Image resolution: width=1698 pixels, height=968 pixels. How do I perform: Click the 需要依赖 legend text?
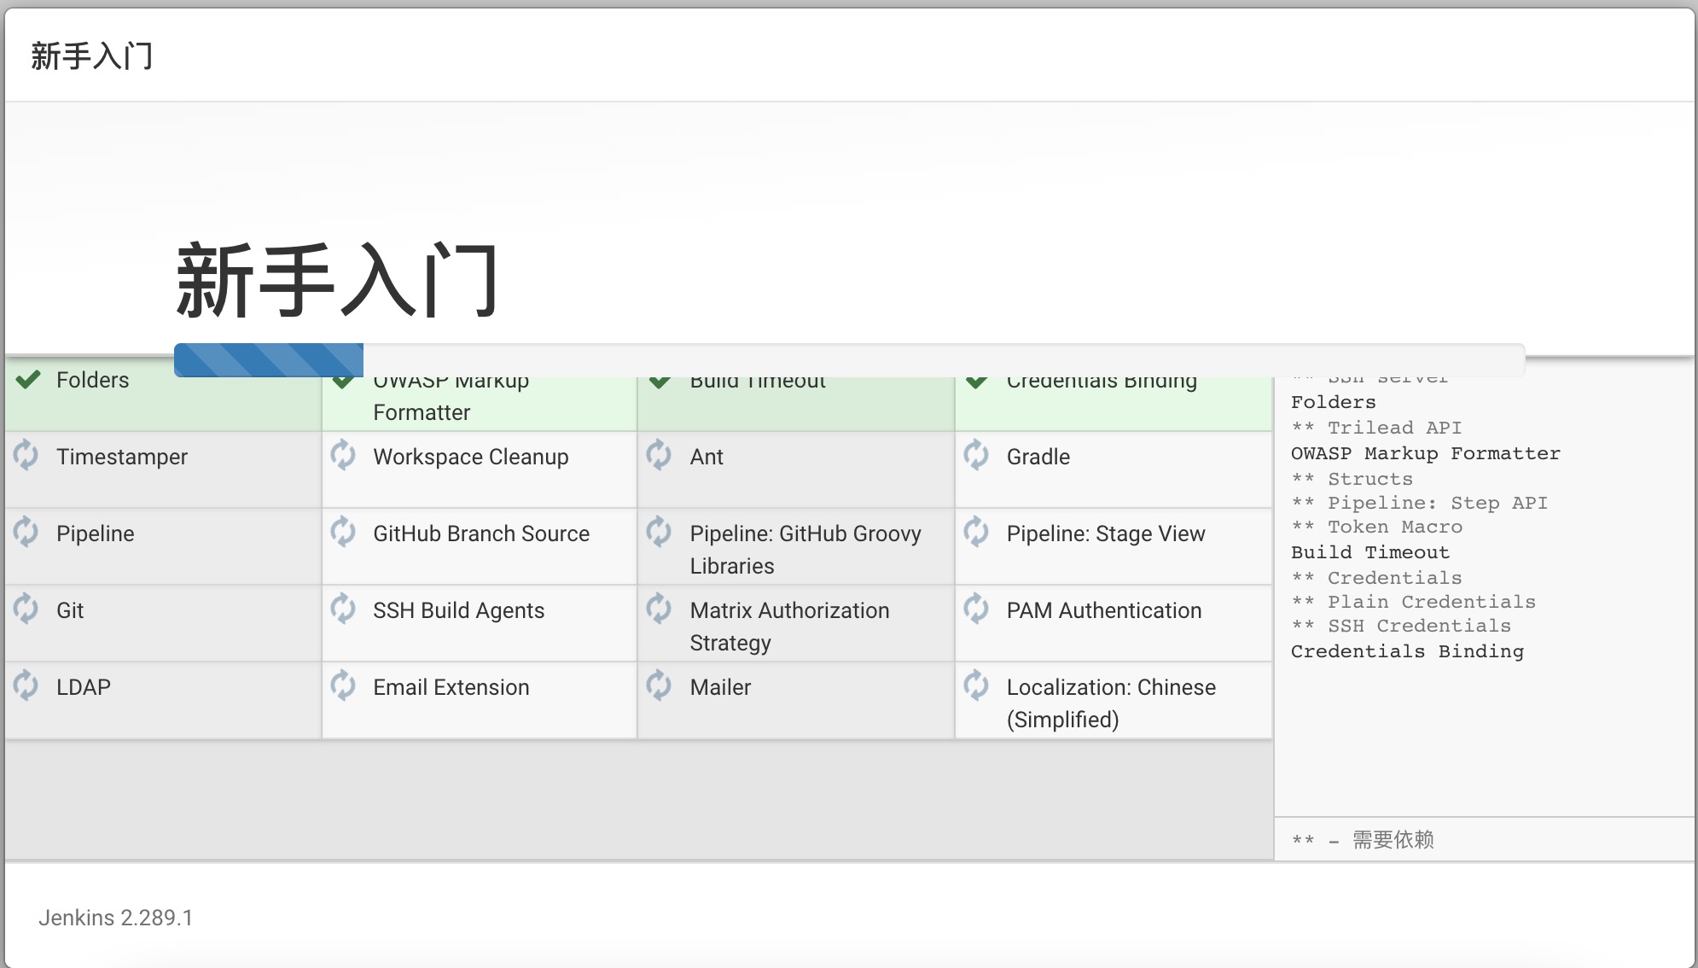1393,840
